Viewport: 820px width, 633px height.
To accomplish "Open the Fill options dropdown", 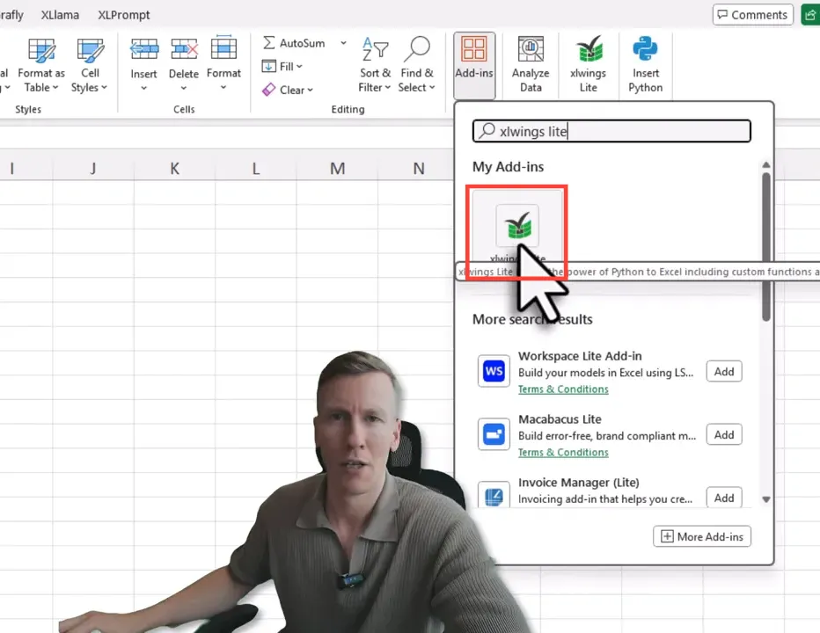I will pyautogui.click(x=299, y=67).
